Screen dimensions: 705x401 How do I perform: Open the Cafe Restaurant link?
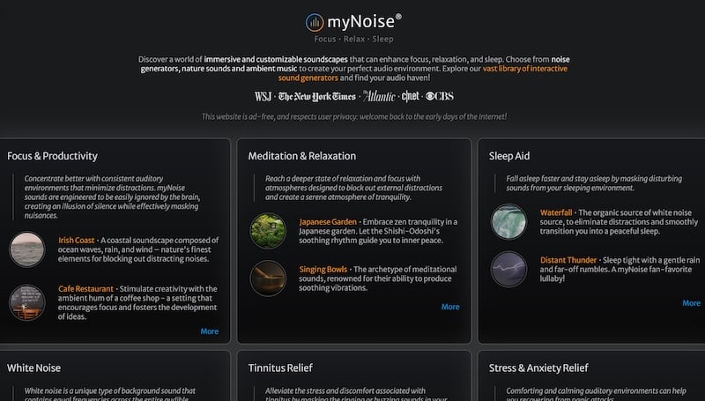[85, 288]
